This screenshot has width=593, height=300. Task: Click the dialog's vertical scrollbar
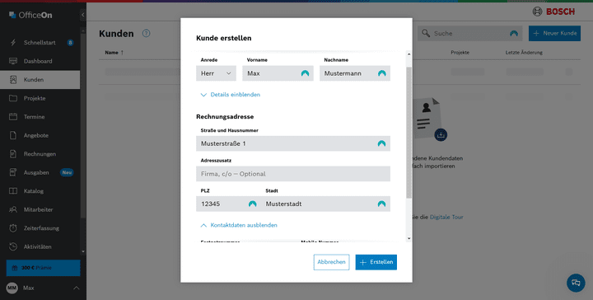[x=409, y=133]
